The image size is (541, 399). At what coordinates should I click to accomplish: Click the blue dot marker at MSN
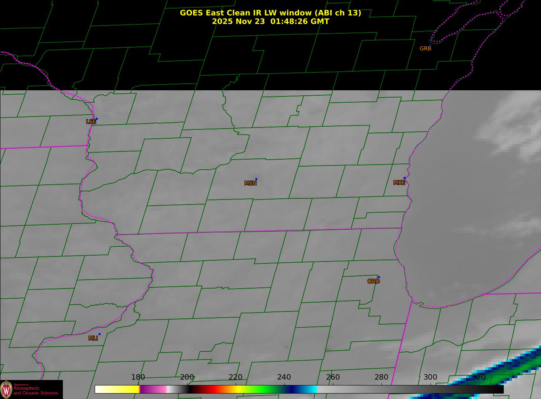pyautogui.click(x=256, y=179)
